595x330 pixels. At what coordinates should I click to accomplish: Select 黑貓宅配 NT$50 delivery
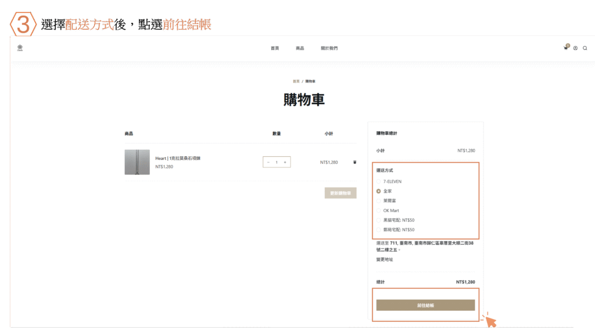click(379, 220)
